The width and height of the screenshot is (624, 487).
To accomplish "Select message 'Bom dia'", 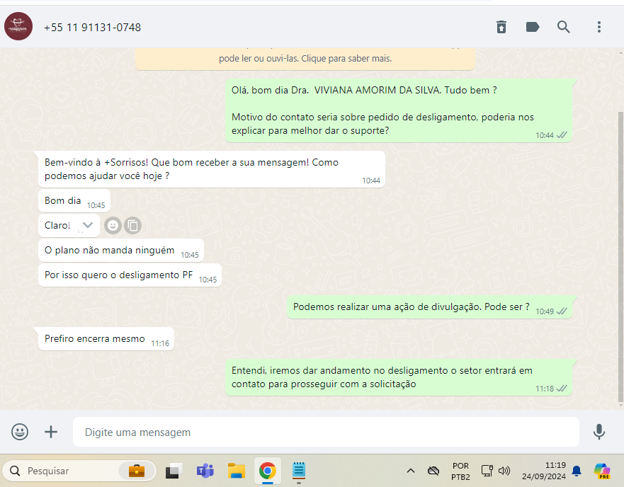I will 74,201.
